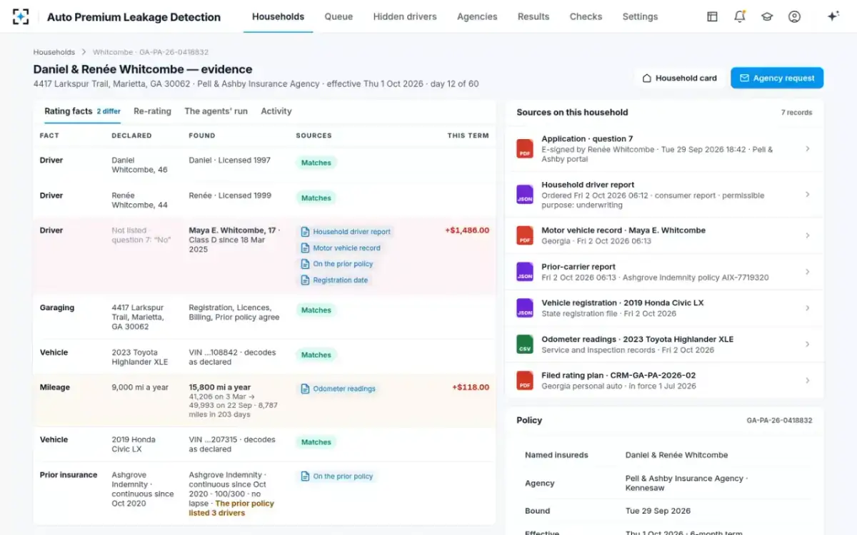Click the document icon beside Registration date chip
The image size is (857, 535).
pyautogui.click(x=306, y=280)
